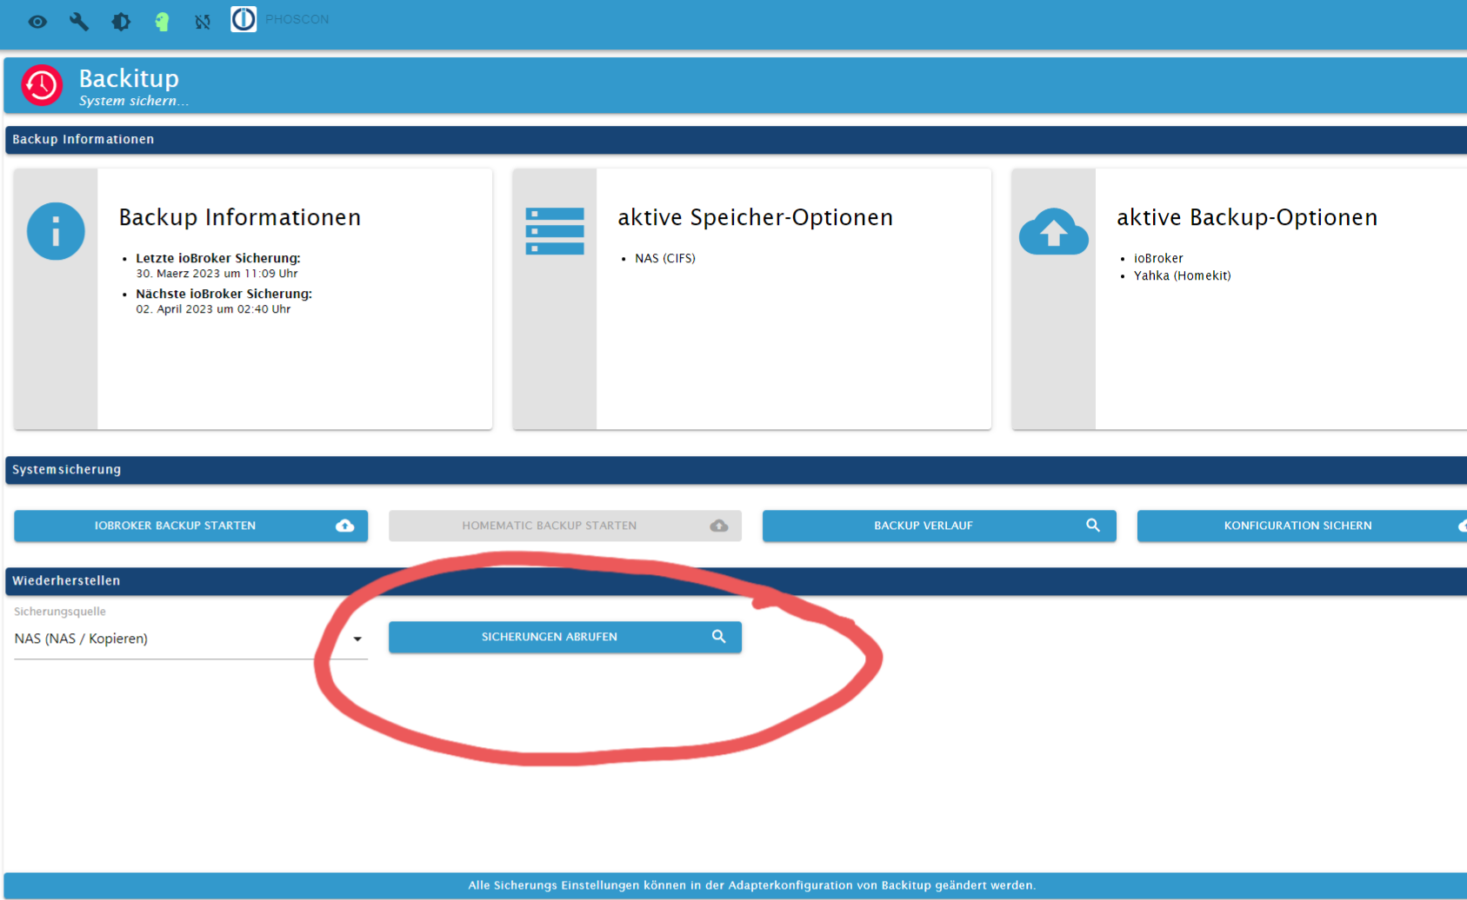Click the "aktive Backup-Optionen" card heading
This screenshot has height=900, width=1467.
tap(1247, 217)
